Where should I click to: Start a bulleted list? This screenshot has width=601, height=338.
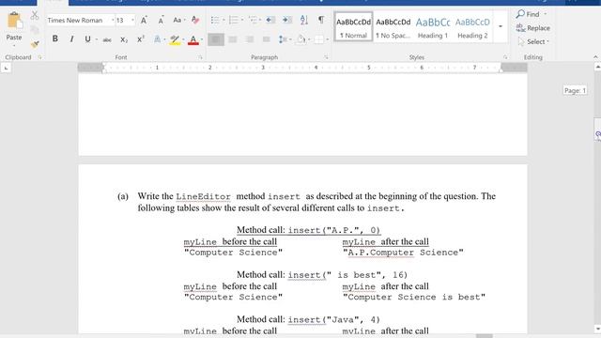click(215, 20)
